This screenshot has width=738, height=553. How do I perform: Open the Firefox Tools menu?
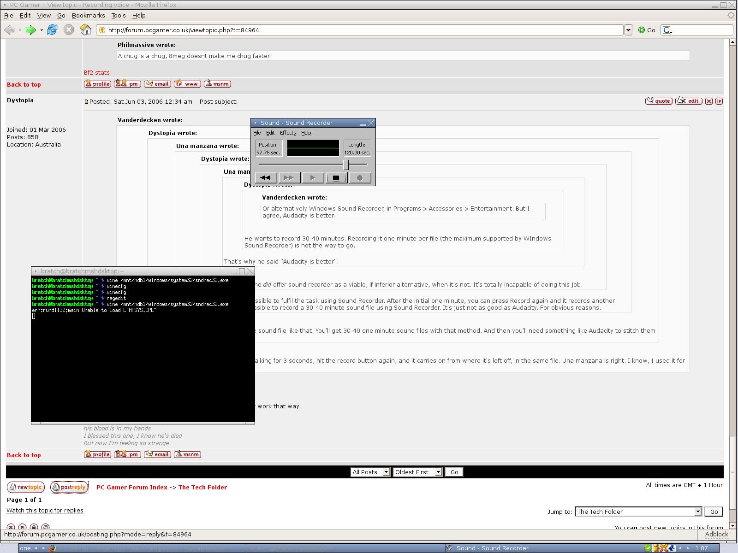118,15
